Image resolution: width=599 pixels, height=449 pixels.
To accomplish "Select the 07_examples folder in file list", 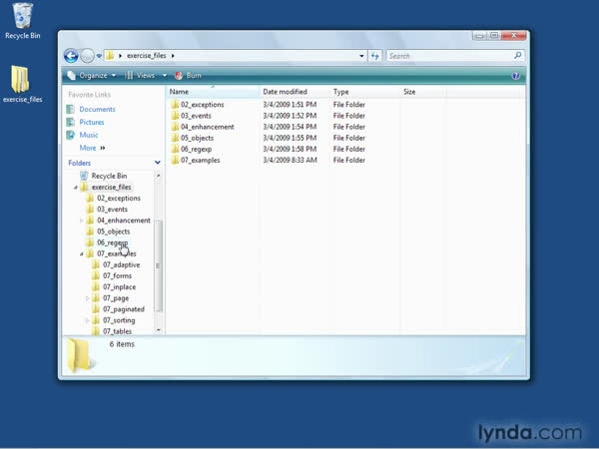I will point(200,160).
